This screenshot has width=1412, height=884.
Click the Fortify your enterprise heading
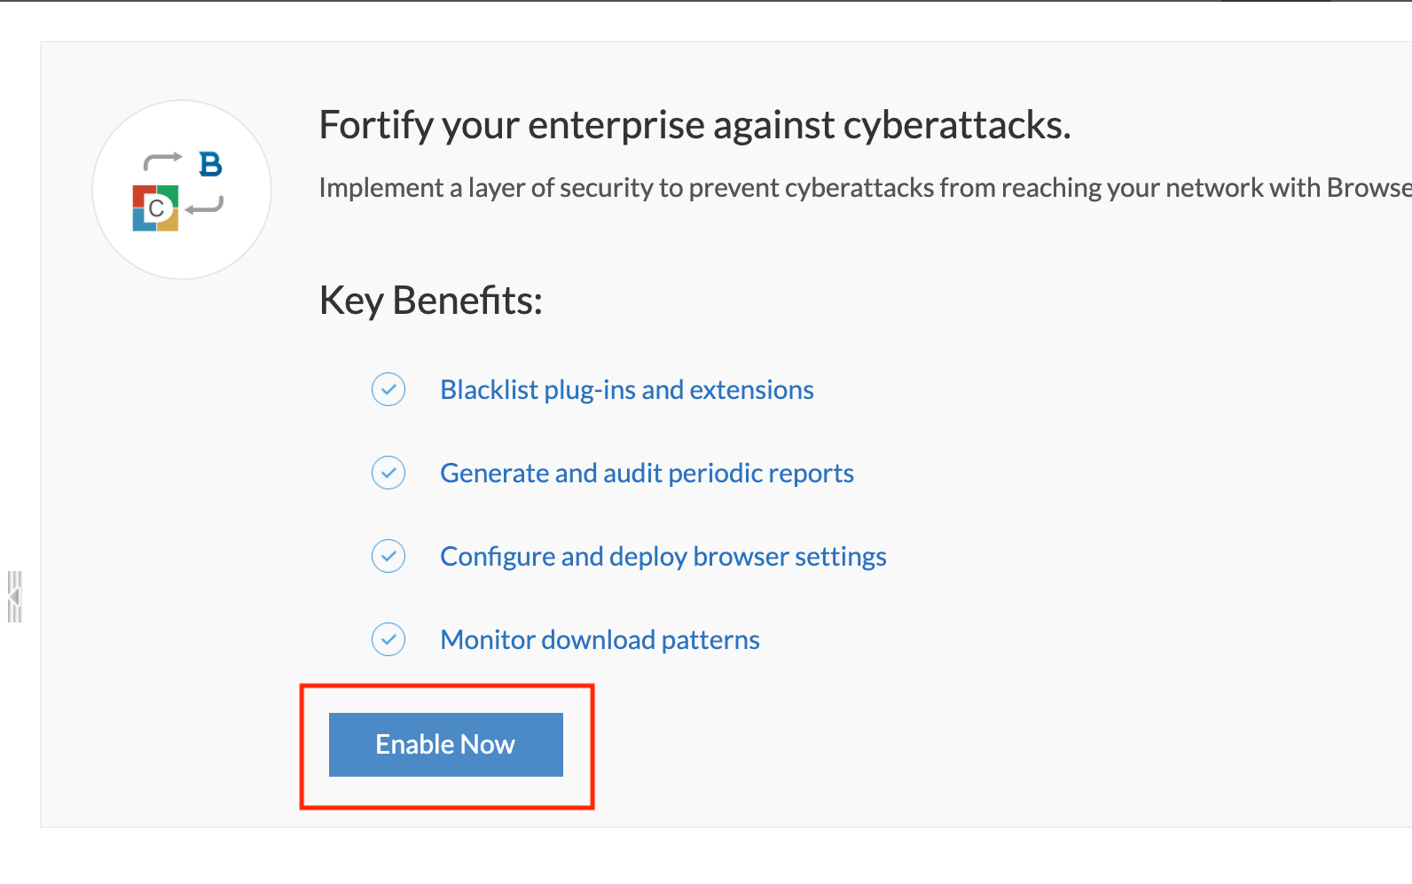pyautogui.click(x=694, y=125)
